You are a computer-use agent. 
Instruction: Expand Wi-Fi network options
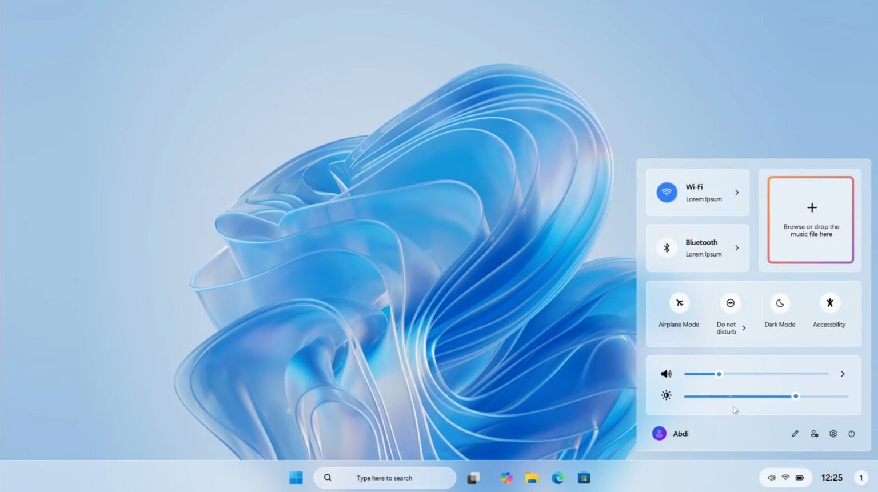(x=737, y=193)
